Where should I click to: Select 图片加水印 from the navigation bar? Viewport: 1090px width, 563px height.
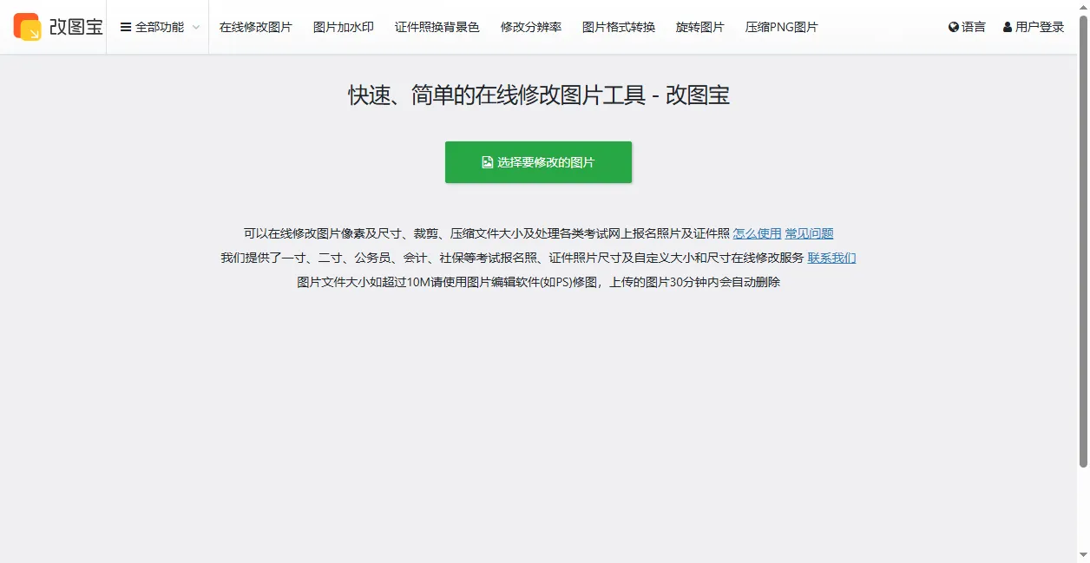coord(343,27)
